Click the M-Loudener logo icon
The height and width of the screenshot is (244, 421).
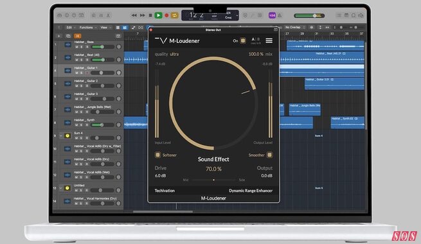coord(161,40)
